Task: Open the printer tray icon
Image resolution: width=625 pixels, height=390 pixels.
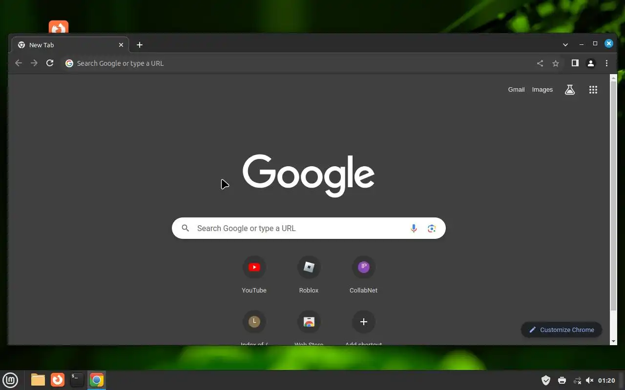Action: click(562, 380)
